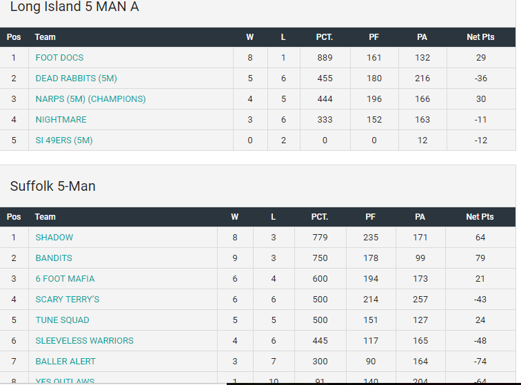The width and height of the screenshot is (521, 385).
Task: Open the SI 49ERS (5M) team link
Action: click(x=64, y=141)
